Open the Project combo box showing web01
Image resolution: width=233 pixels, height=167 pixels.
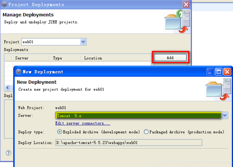click(x=54, y=42)
